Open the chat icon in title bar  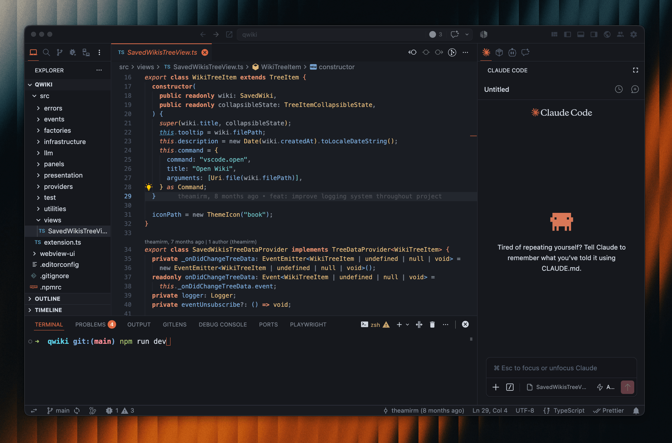click(455, 34)
